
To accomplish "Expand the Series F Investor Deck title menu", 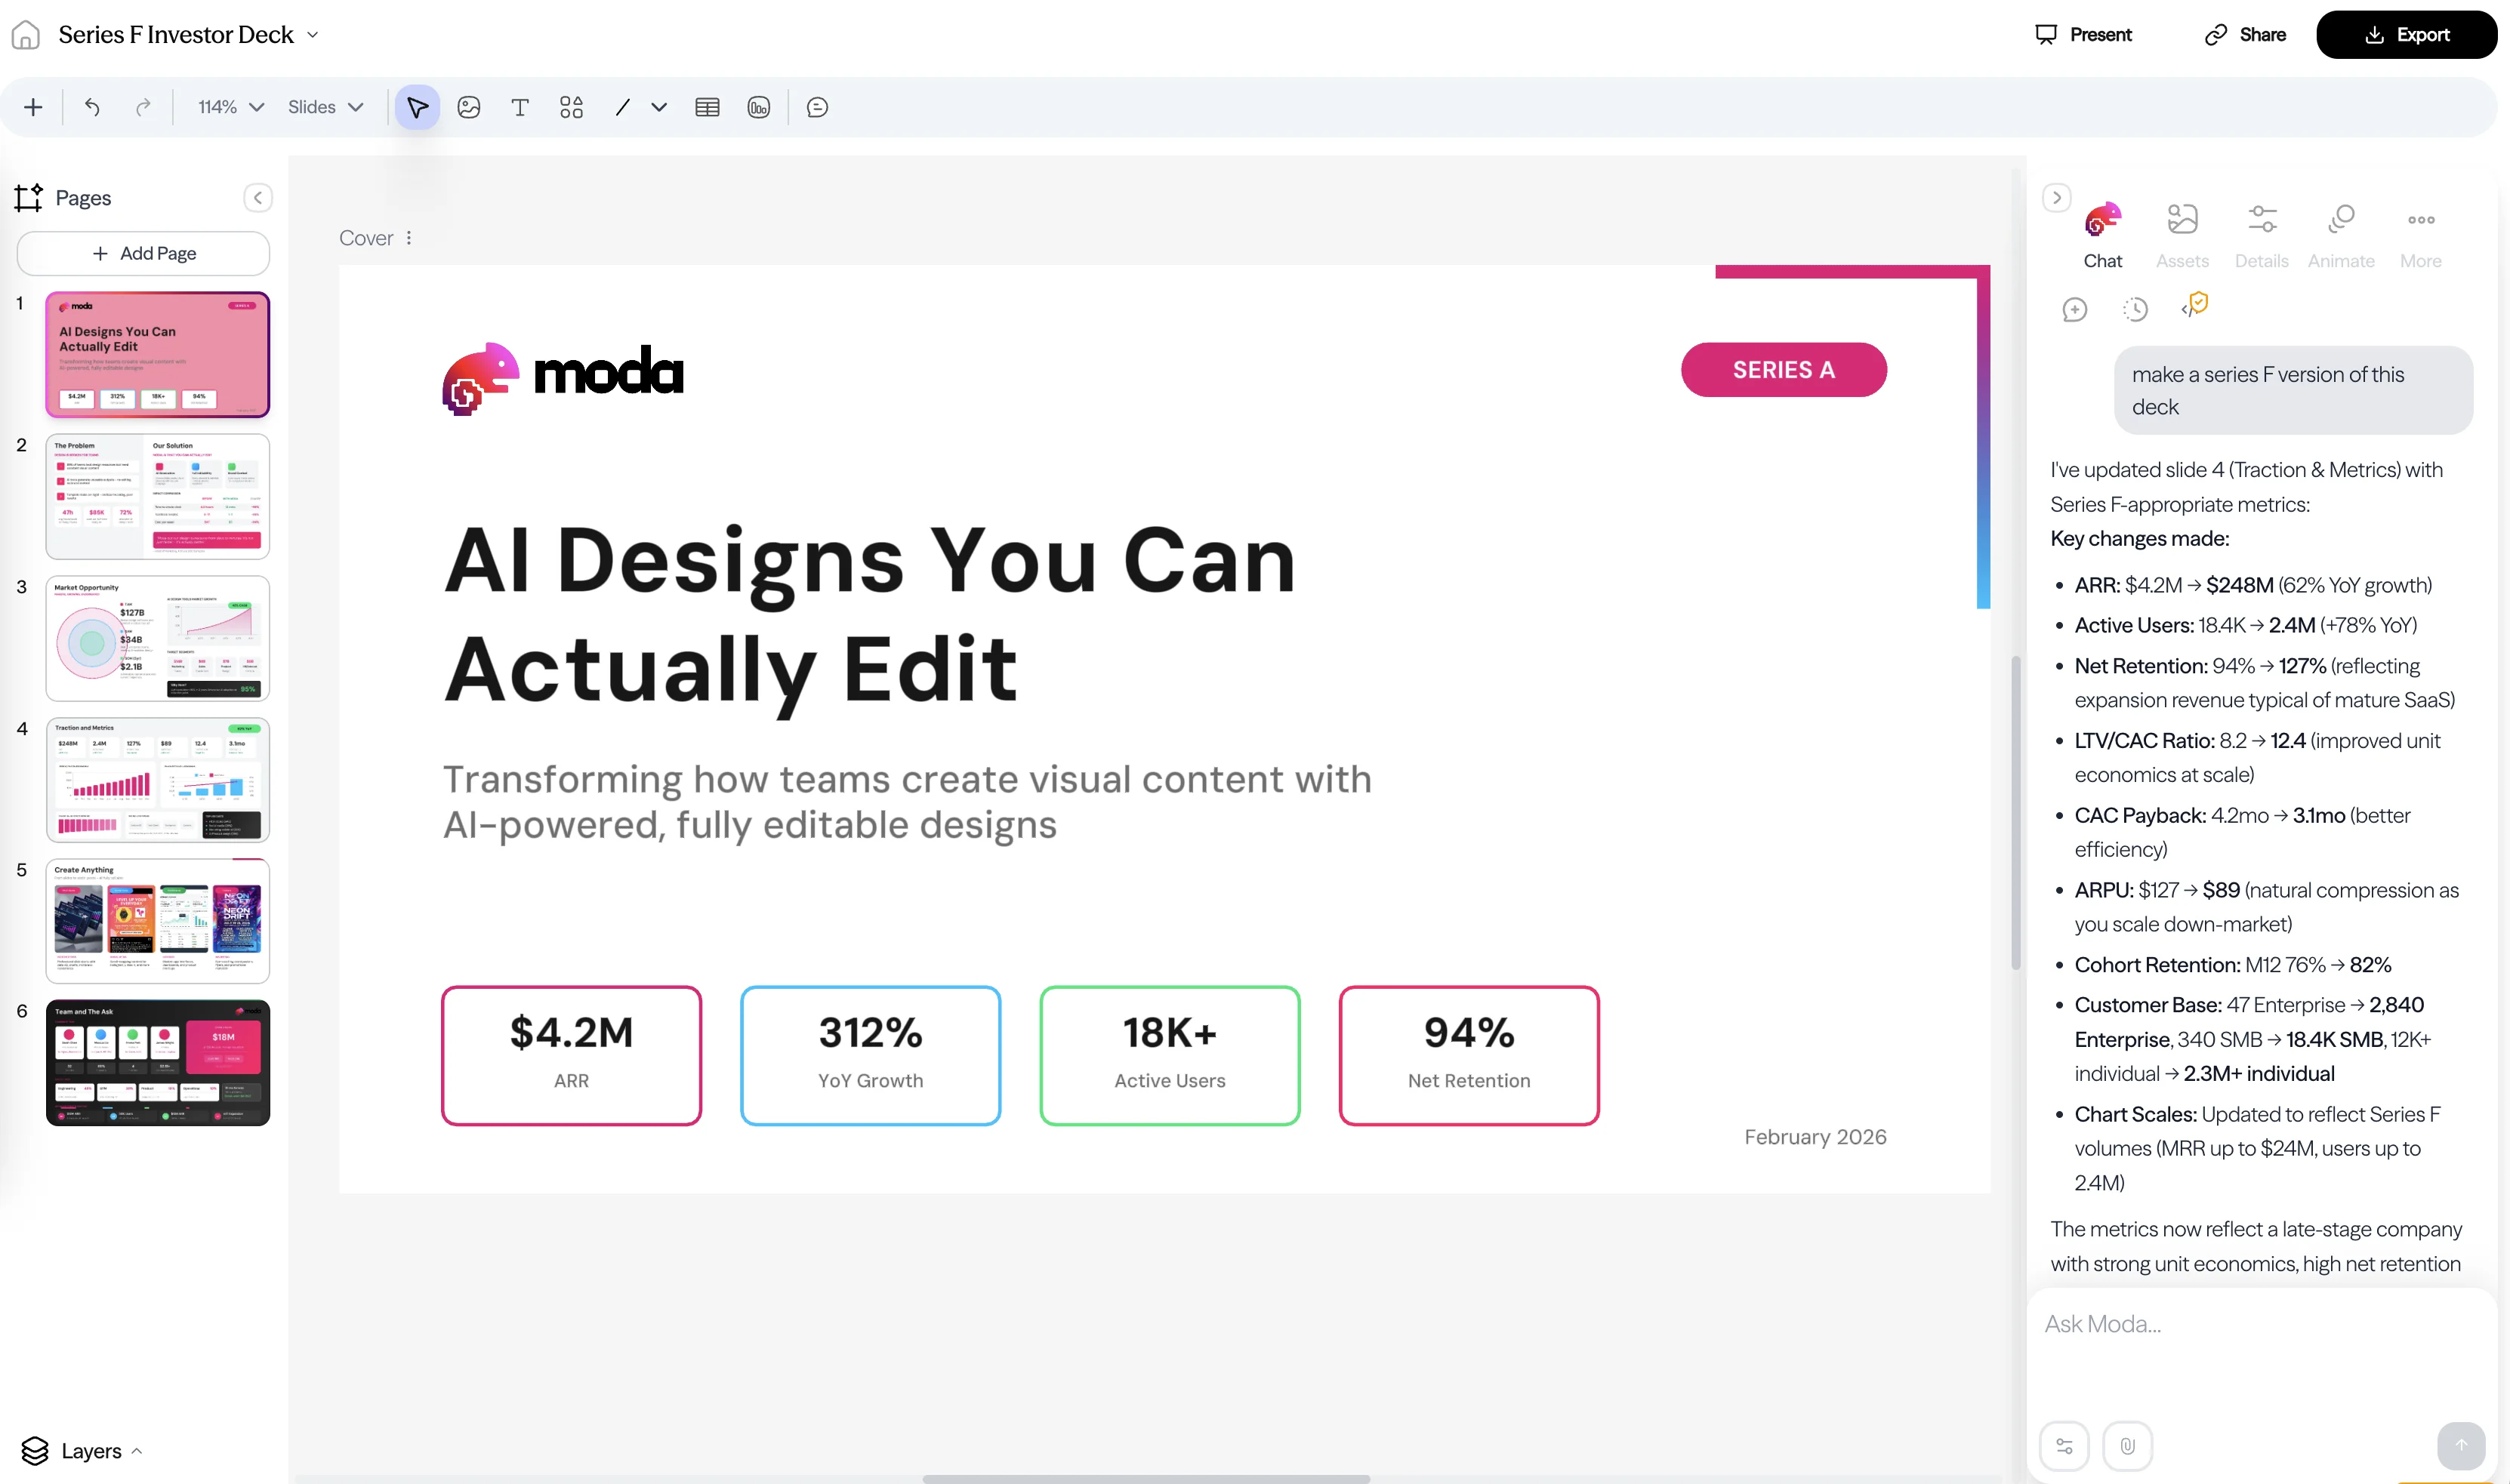I will coord(313,34).
